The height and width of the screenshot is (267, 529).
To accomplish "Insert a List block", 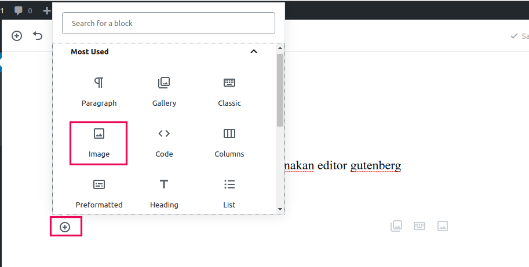I will [229, 193].
